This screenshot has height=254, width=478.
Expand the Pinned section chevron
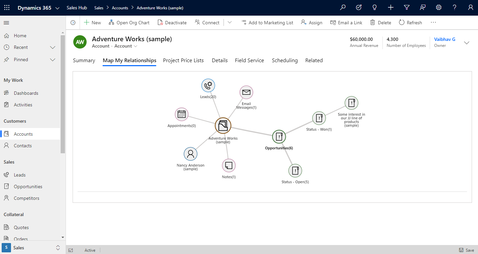53,60
